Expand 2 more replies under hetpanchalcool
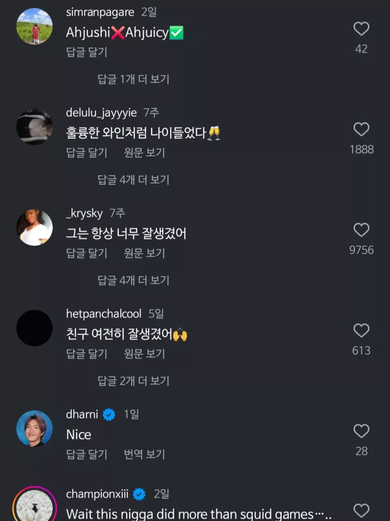Viewport: 390px width, 521px height. click(x=133, y=381)
